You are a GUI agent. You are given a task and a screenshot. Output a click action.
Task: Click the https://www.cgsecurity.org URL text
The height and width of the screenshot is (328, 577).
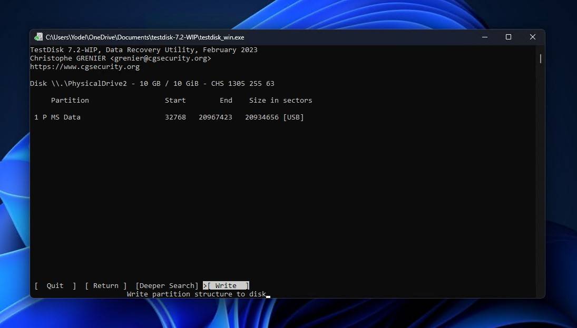click(85, 67)
